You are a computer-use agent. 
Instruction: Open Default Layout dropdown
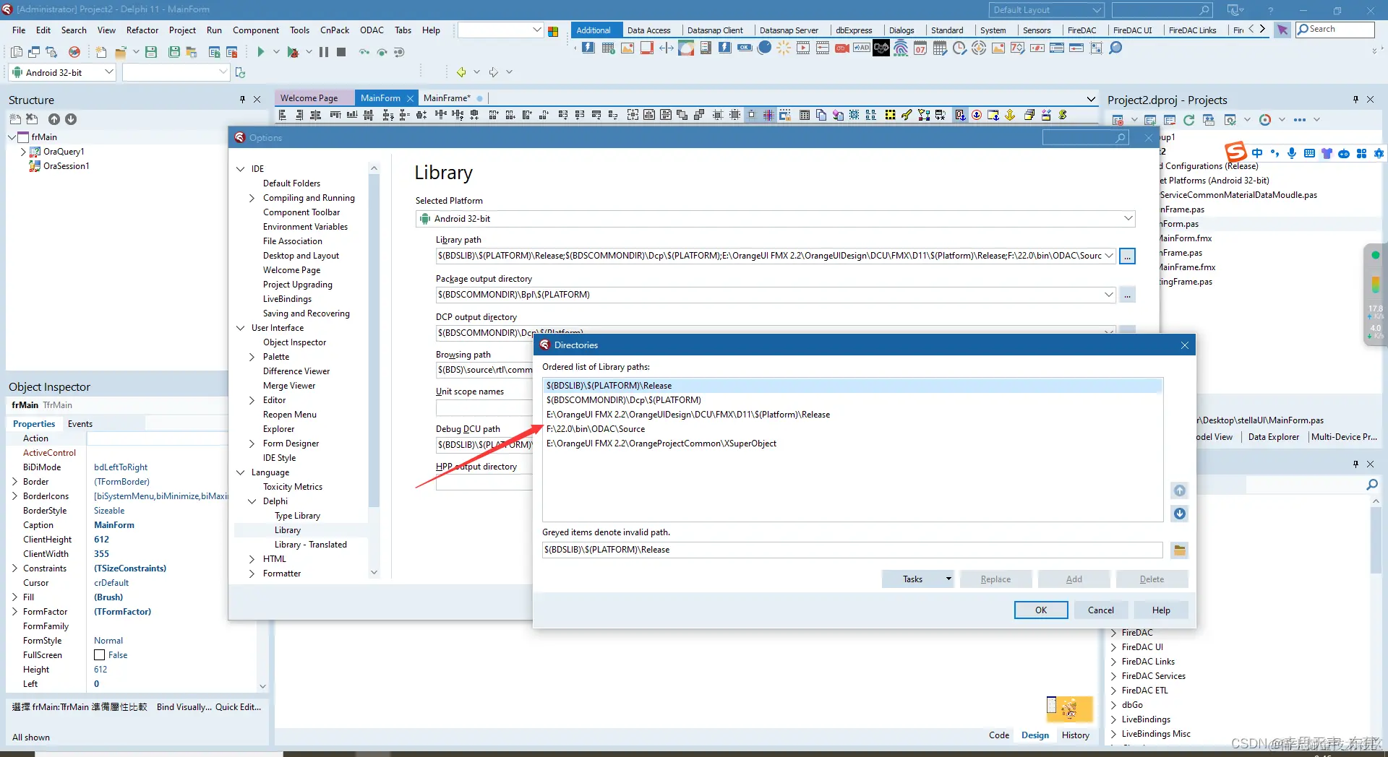tap(1046, 10)
